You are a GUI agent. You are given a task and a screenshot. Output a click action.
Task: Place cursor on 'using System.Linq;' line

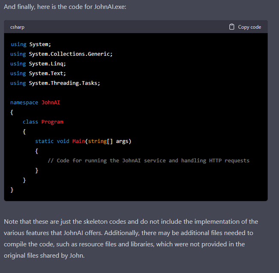(38, 64)
